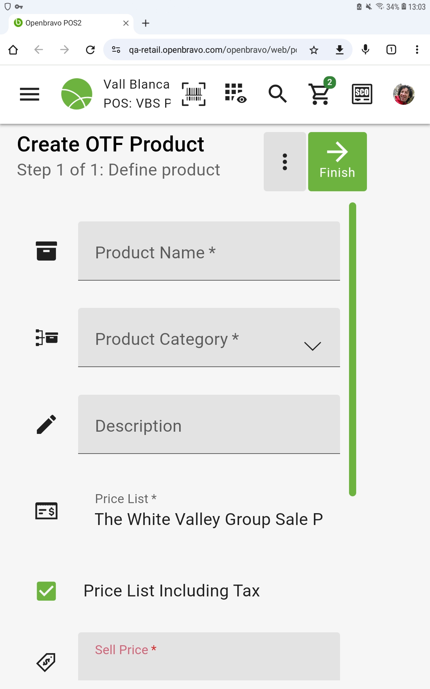Switch to SCO self-checkout mode
The image size is (430, 689).
[362, 94]
